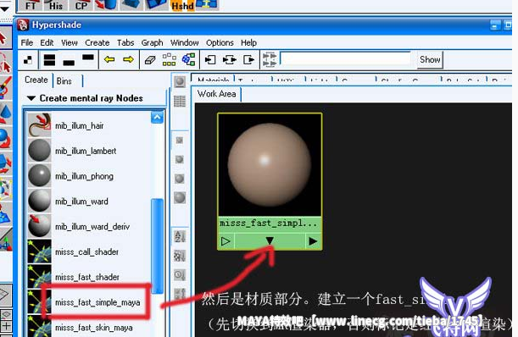
Task: Click the rearrange graph icon in toolbar
Action: pyautogui.click(x=170, y=59)
